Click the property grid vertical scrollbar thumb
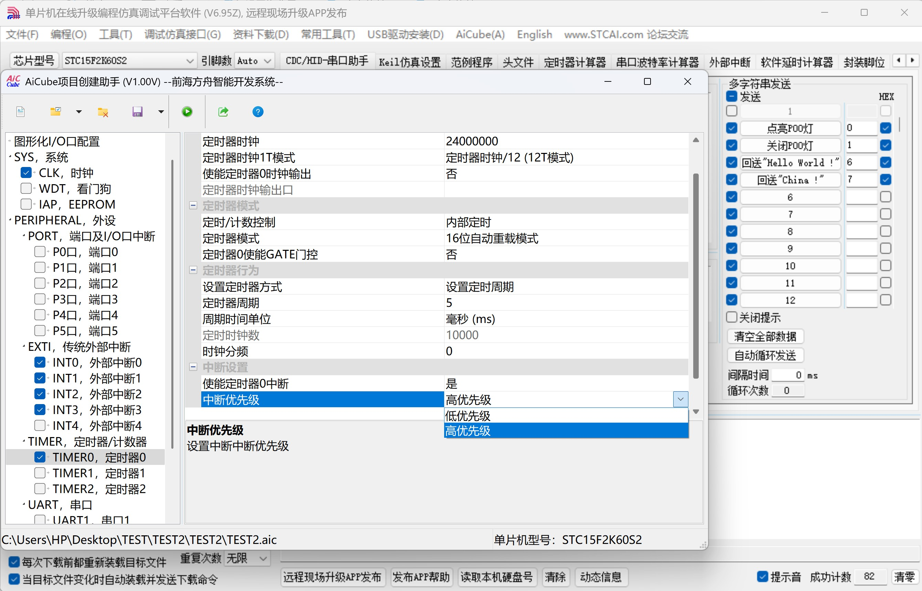Viewport: 922px width, 591px height. click(x=696, y=276)
